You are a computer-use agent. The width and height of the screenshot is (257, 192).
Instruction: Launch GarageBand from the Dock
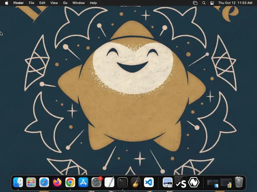[136, 182]
